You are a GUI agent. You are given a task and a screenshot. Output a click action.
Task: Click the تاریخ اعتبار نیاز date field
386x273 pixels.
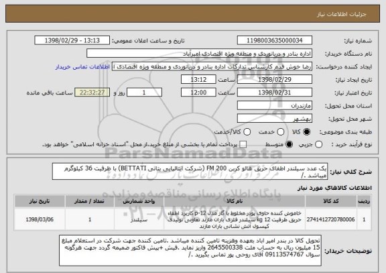click(x=275, y=93)
